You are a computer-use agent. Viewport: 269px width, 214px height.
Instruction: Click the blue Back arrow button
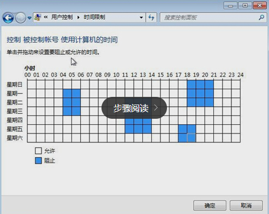pos(8,18)
